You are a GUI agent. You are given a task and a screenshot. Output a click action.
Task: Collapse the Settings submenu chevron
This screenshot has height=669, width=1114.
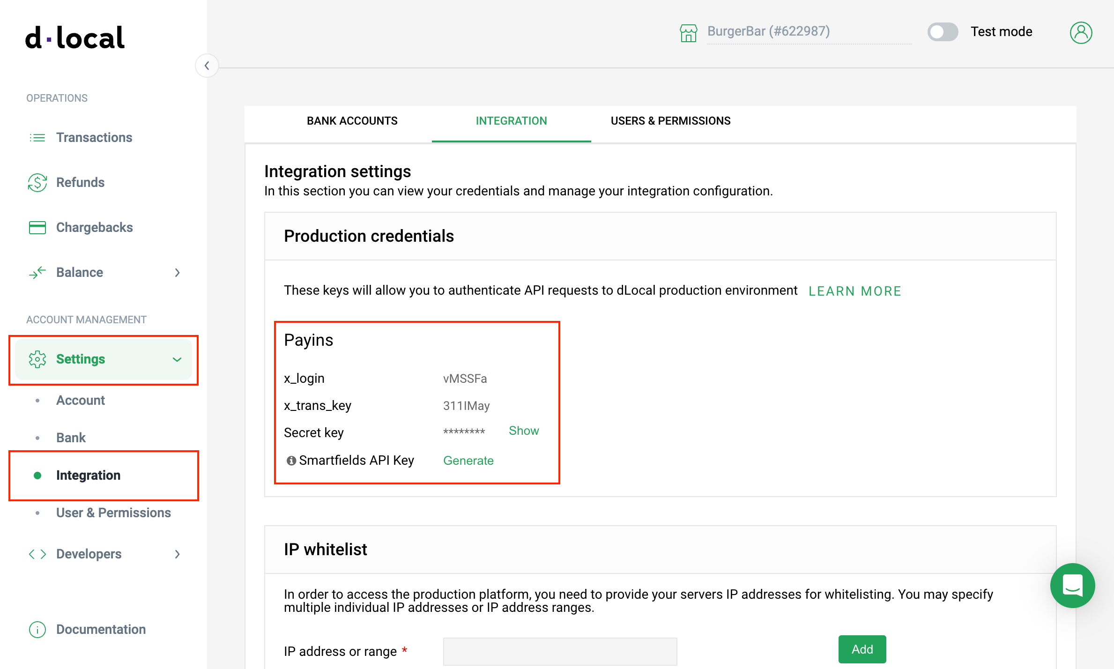[177, 359]
